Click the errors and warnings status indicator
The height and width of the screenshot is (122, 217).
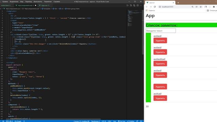(x=9, y=121)
